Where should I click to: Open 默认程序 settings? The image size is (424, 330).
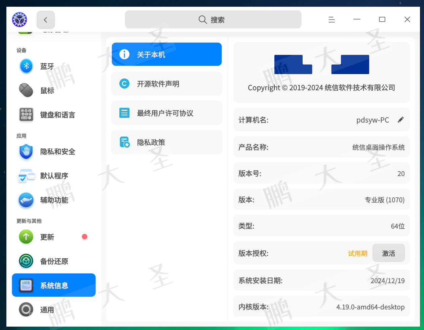point(54,176)
